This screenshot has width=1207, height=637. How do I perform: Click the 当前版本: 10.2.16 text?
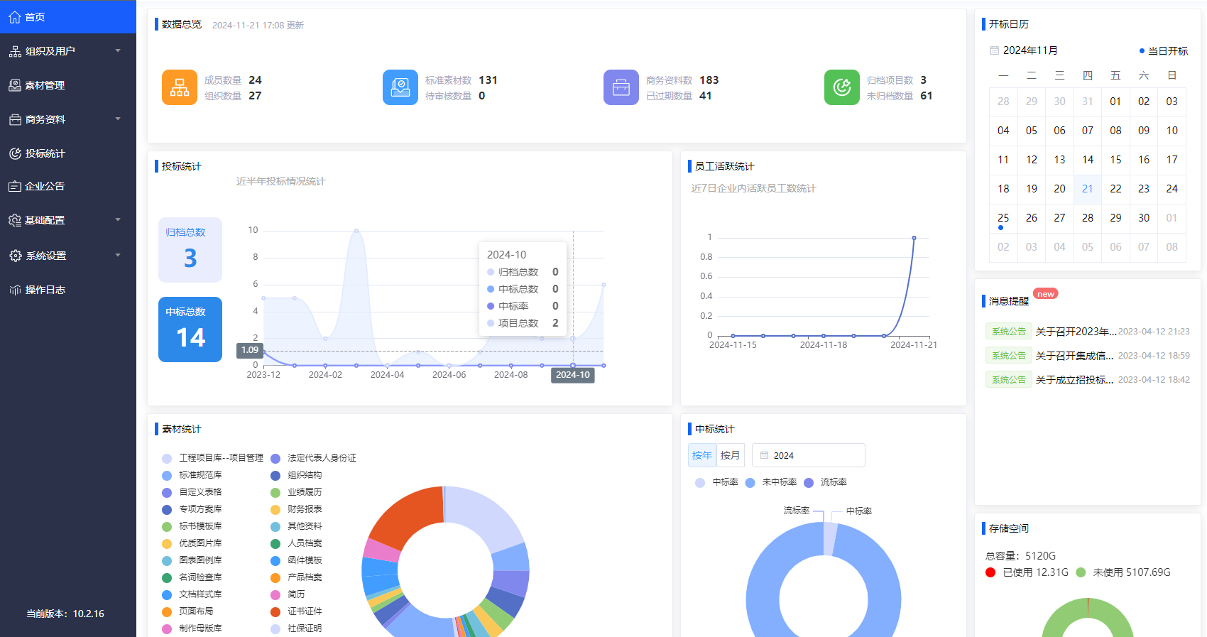click(x=65, y=614)
